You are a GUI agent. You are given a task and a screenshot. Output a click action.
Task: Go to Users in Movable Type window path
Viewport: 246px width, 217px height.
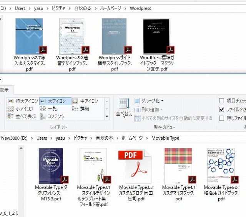(42, 138)
